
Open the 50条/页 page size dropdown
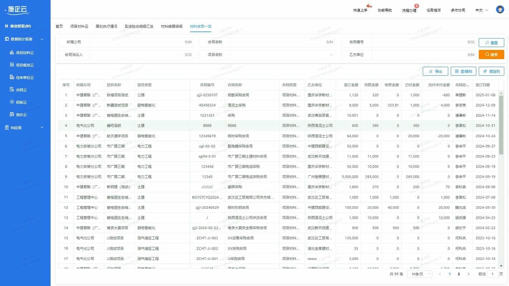point(420,274)
